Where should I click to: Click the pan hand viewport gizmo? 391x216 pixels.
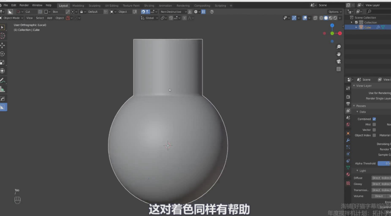point(338,54)
